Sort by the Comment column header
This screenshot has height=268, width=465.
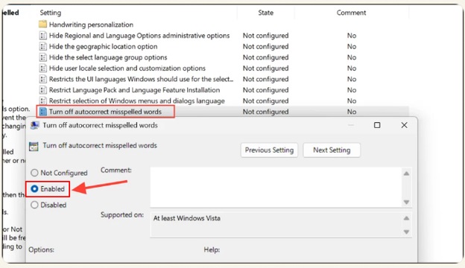click(x=351, y=13)
